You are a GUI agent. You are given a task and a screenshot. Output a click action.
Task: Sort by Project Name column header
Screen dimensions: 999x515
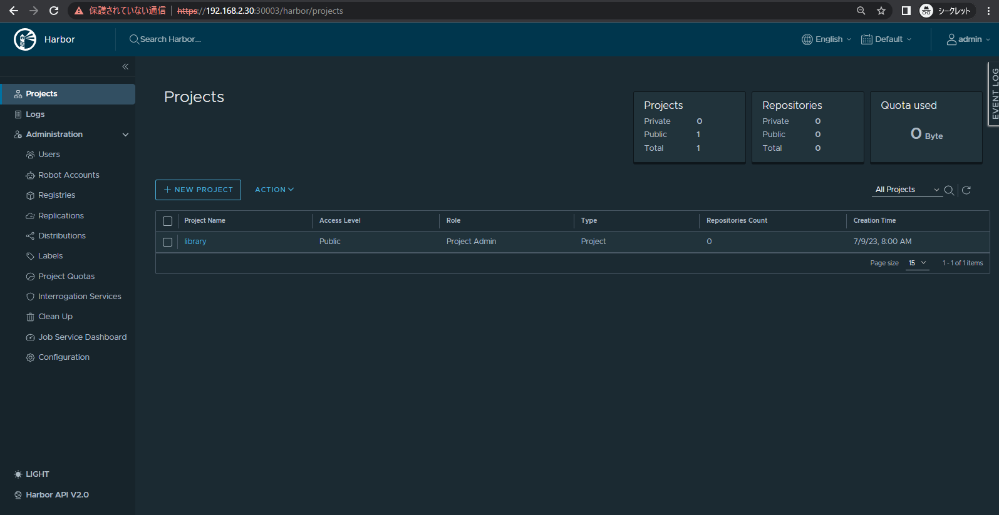pyautogui.click(x=205, y=221)
